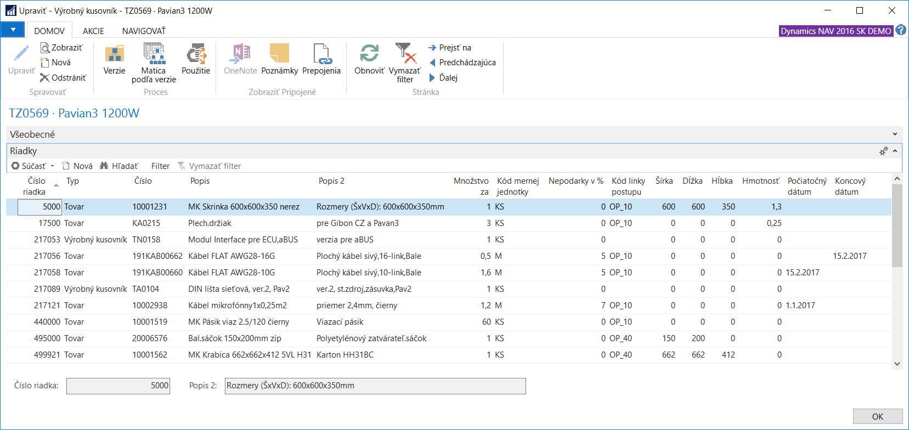Switch to the AKCIE tab
The width and height of the screenshot is (909, 430).
[93, 31]
